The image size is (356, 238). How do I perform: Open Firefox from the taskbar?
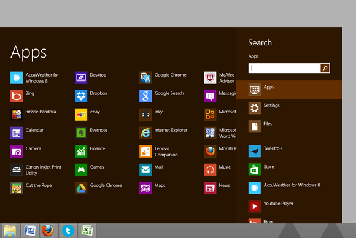[x=48, y=231]
